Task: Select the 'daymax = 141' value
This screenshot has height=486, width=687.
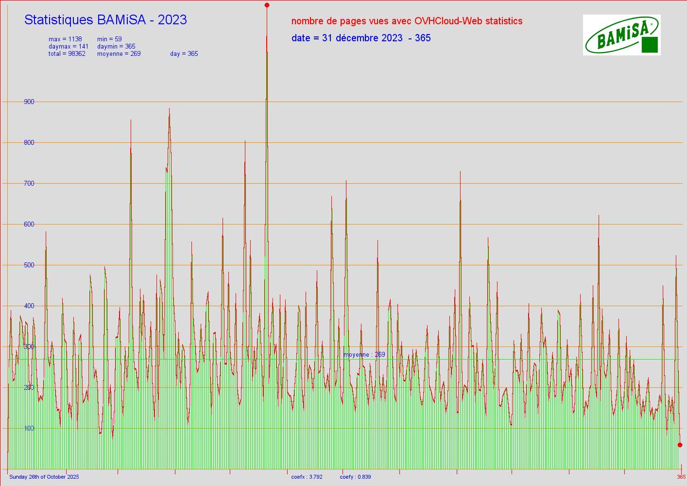Action: tap(68, 47)
